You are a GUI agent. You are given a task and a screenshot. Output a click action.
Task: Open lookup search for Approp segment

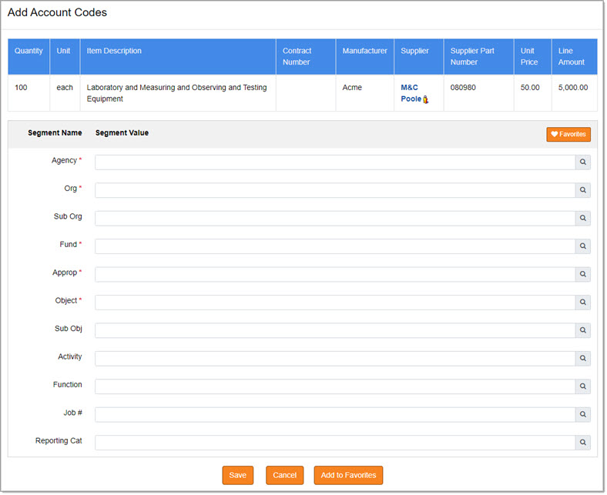582,274
